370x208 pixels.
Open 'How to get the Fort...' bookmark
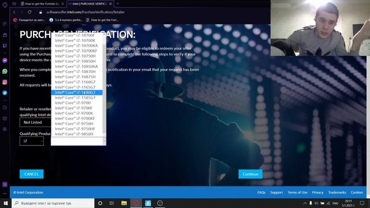[x=102, y=20]
